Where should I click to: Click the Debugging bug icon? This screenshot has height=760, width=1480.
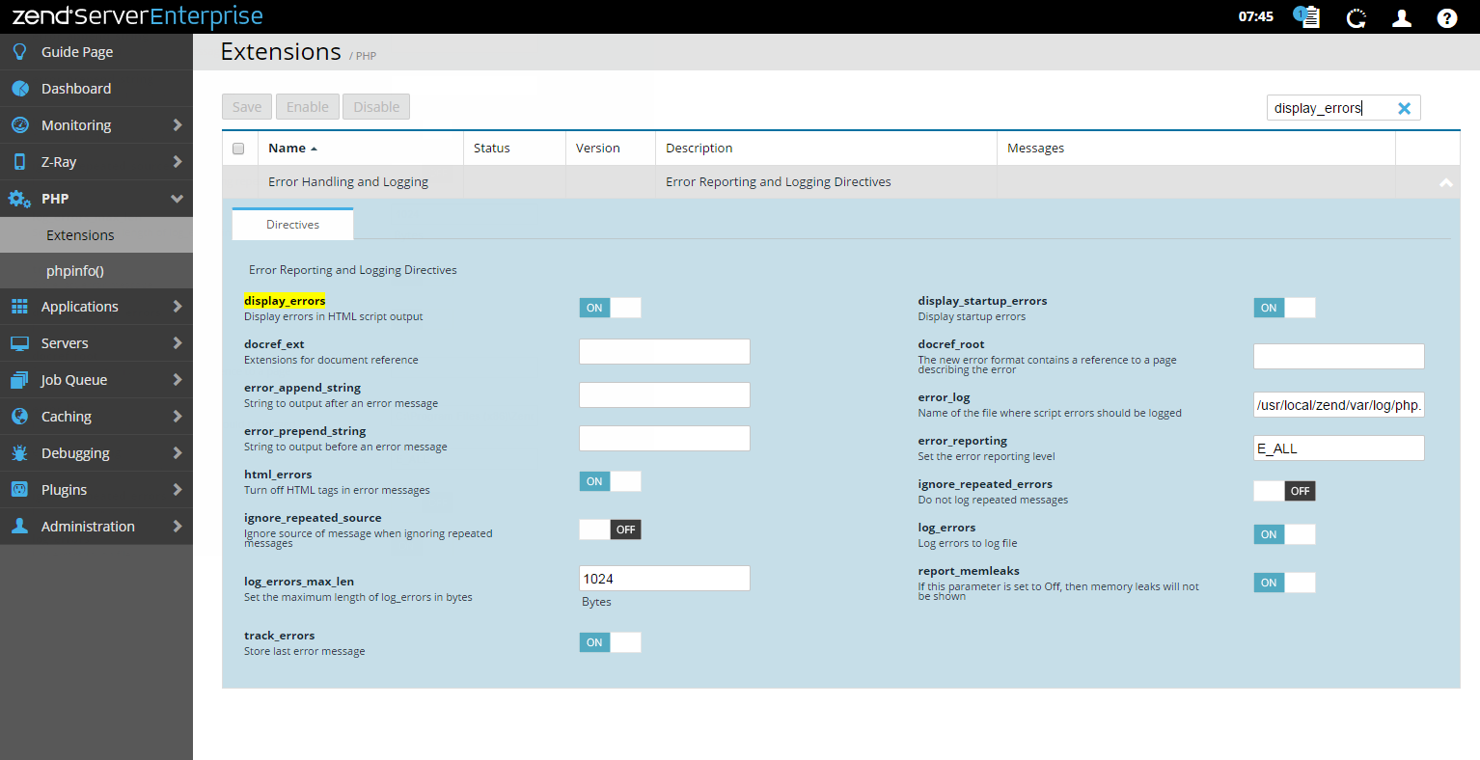[19, 453]
